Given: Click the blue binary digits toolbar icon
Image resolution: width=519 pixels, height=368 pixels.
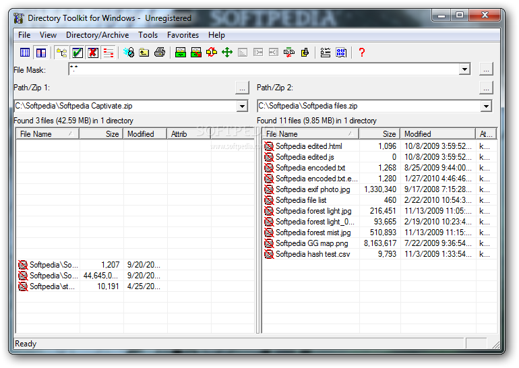Looking at the screenshot, I should [x=341, y=53].
